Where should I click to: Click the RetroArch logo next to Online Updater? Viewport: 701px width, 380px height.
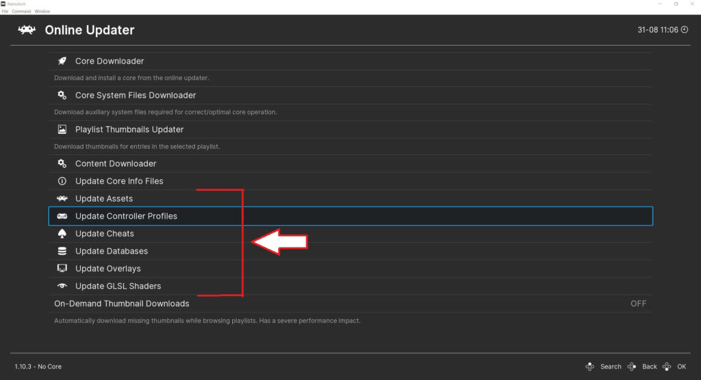(x=27, y=30)
